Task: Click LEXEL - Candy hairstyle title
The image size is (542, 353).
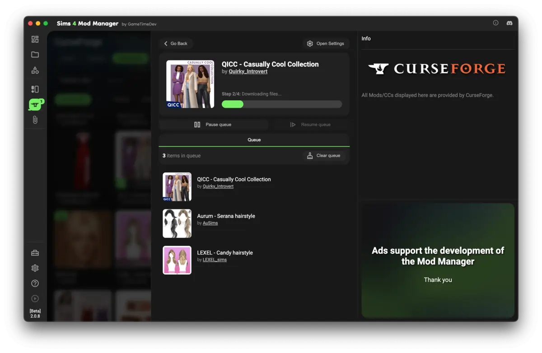Action: click(225, 253)
